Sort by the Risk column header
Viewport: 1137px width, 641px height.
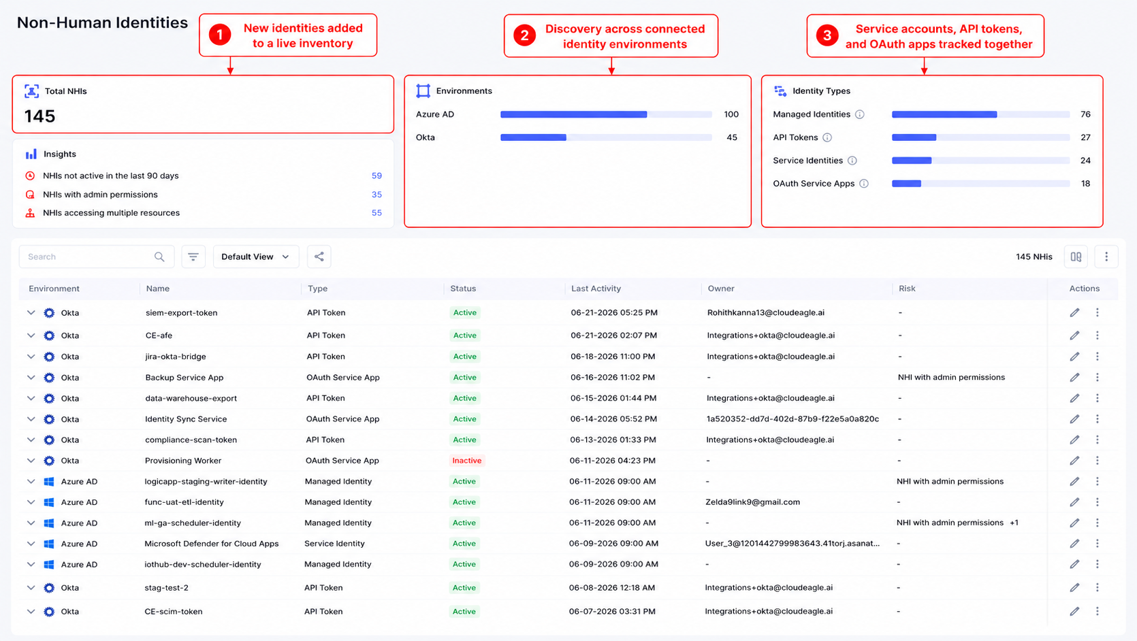pos(907,289)
